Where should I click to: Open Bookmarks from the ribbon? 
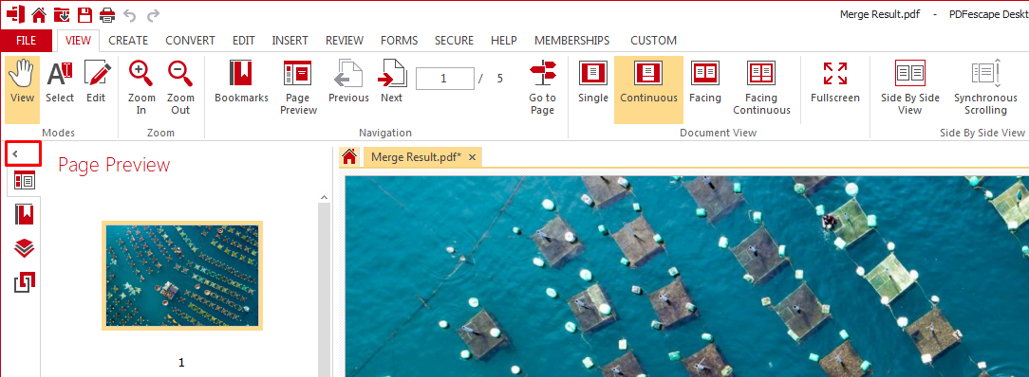[241, 81]
